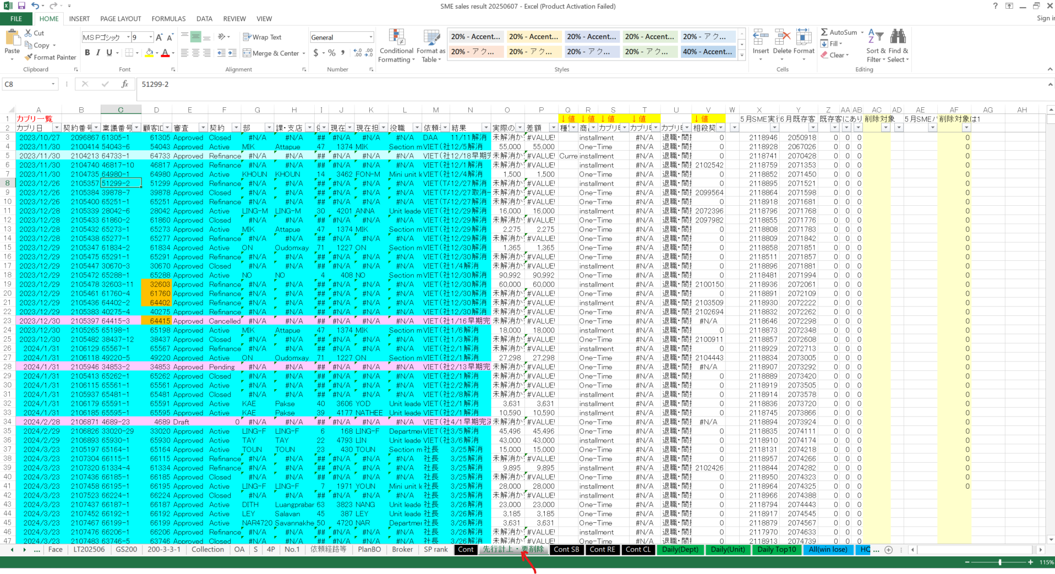Open Find & Select binoculars menu
This screenshot has width=1055, height=574.
(898, 46)
